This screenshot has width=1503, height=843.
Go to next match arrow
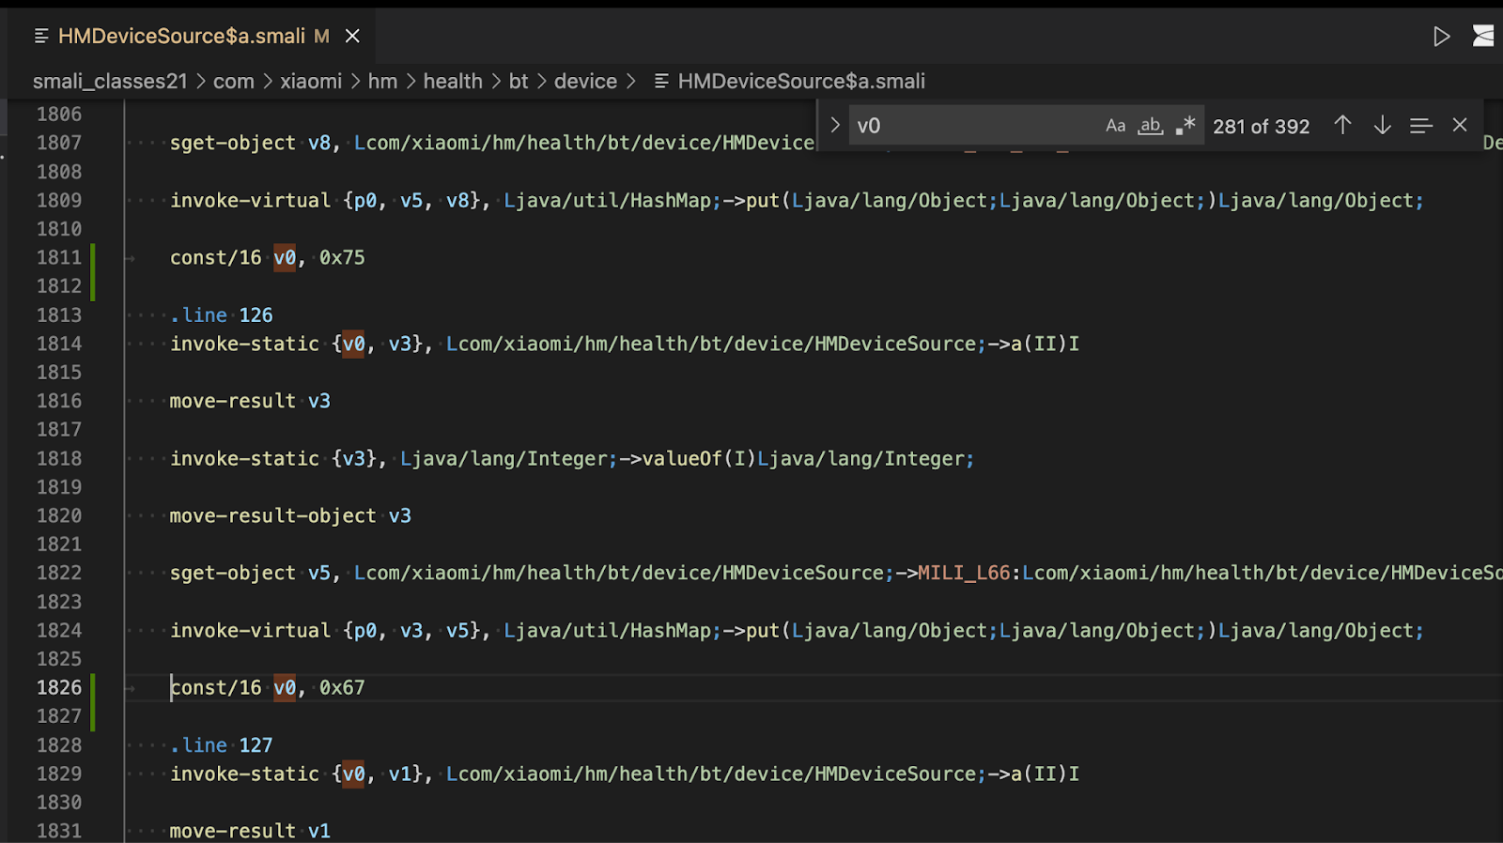[x=1382, y=125]
